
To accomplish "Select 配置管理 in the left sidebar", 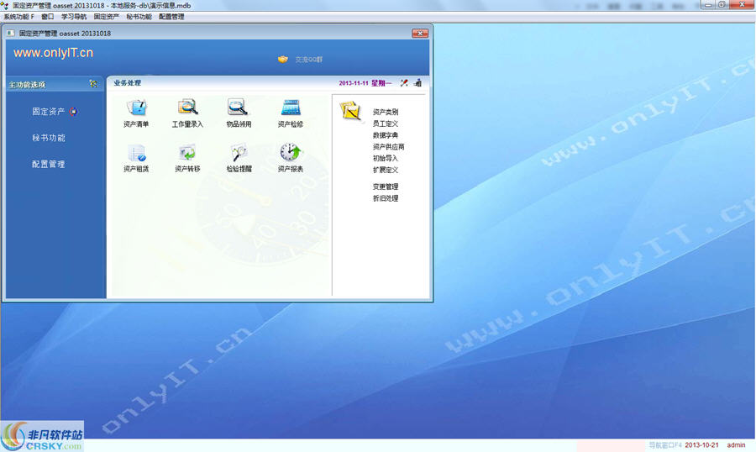I will (48, 164).
